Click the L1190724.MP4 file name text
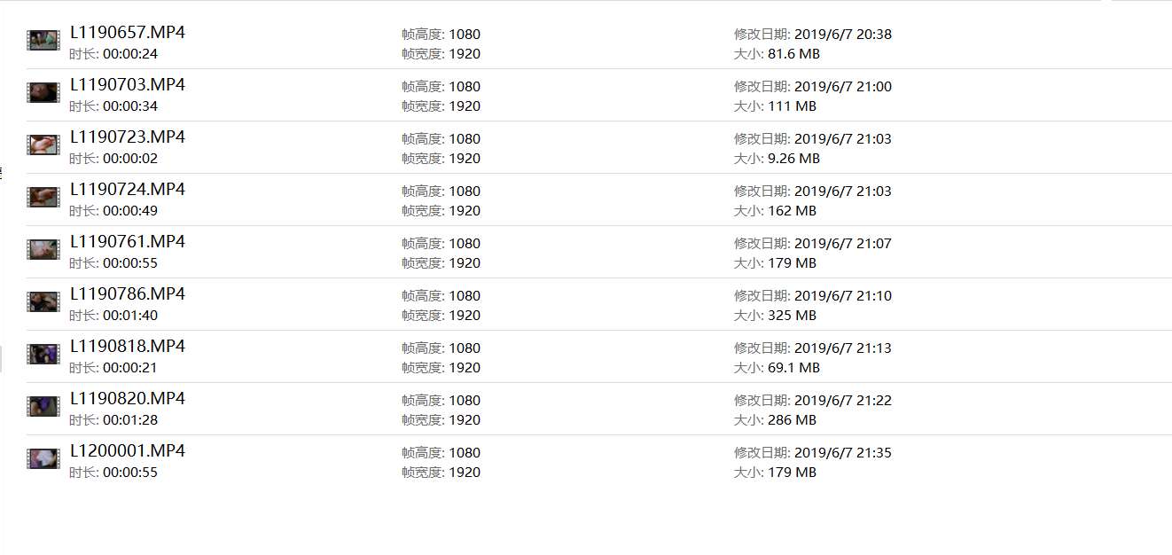 point(128,190)
